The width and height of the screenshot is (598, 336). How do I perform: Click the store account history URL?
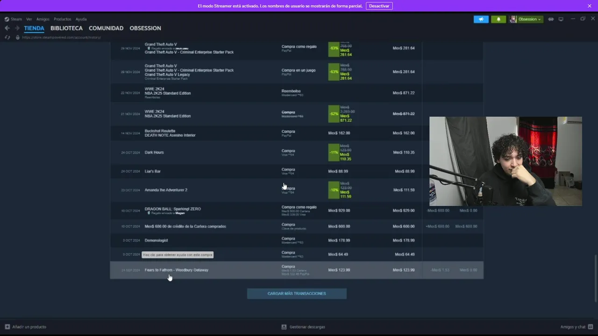point(61,37)
